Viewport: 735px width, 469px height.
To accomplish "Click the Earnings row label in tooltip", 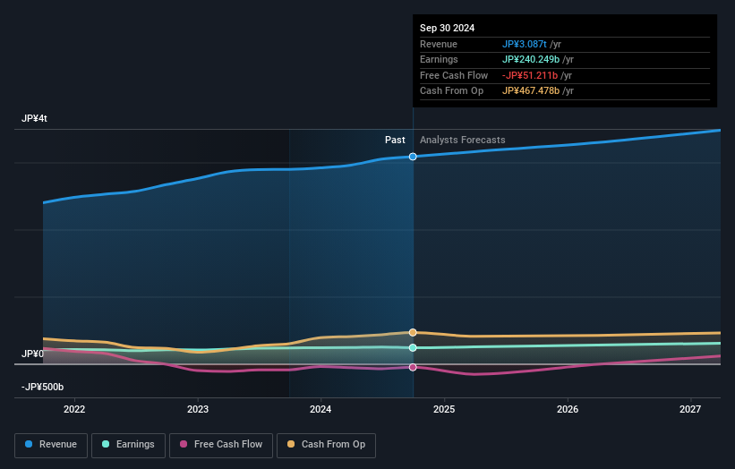I will tap(439, 59).
